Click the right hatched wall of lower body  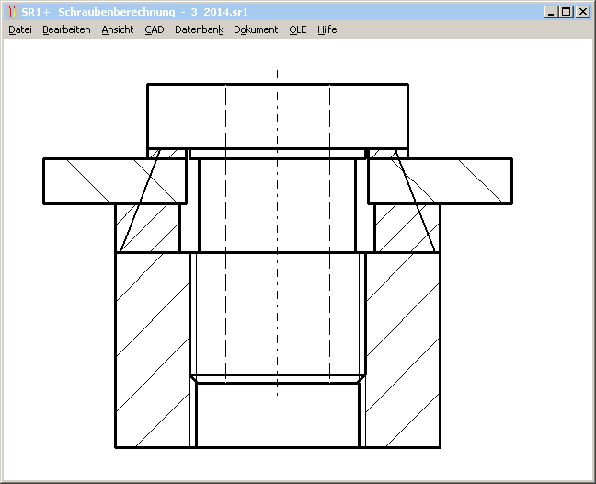[x=403, y=350]
